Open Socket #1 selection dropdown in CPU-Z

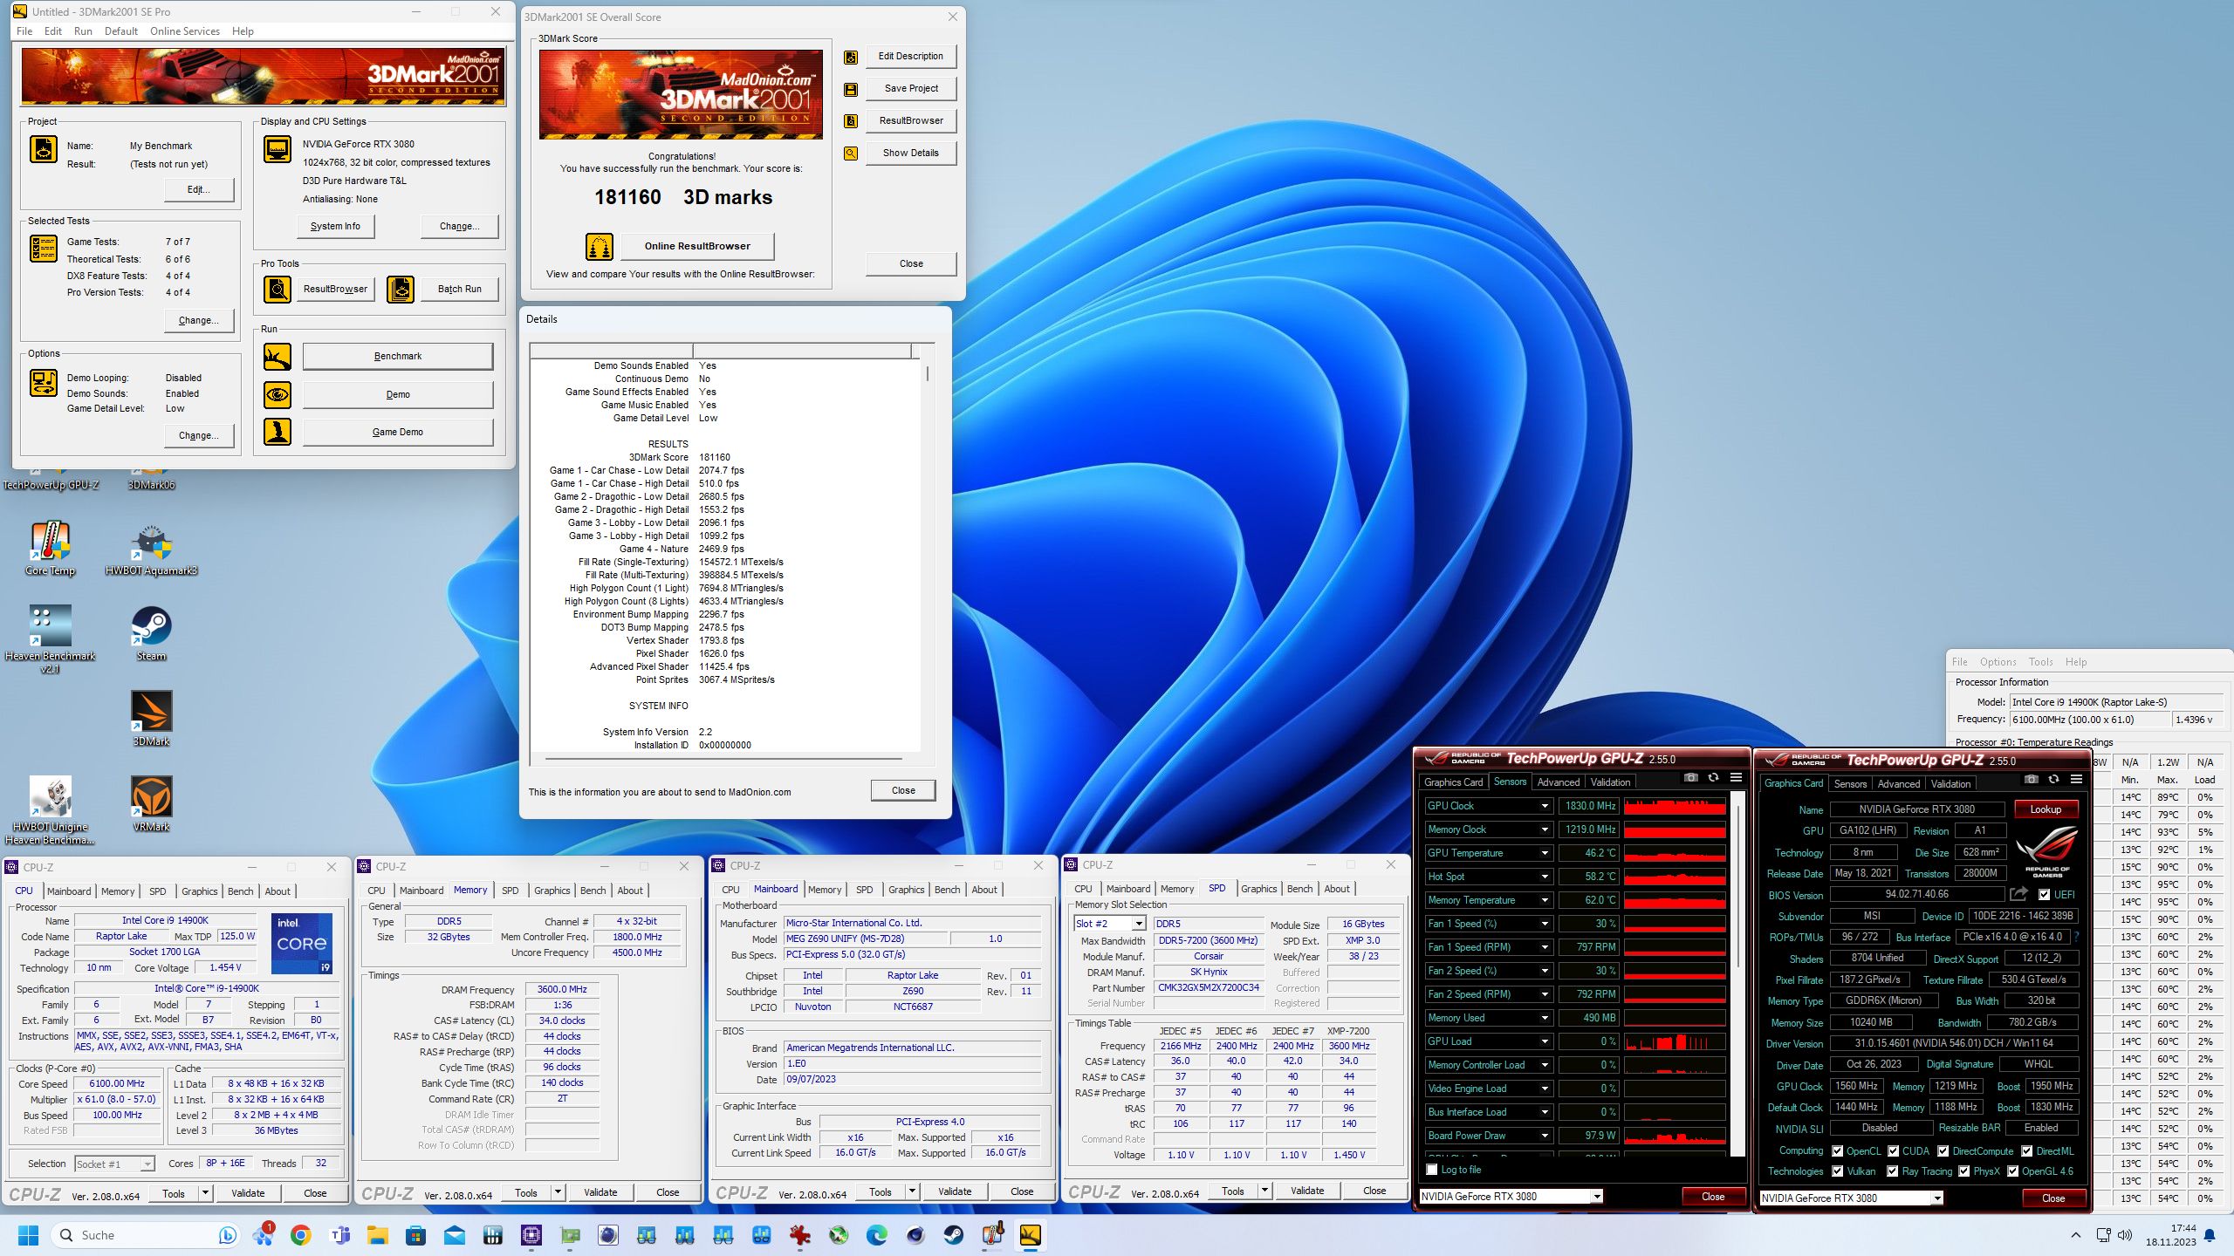click(147, 1164)
